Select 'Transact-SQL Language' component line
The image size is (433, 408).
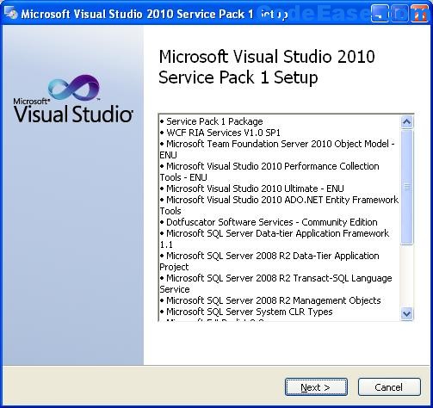point(275,283)
